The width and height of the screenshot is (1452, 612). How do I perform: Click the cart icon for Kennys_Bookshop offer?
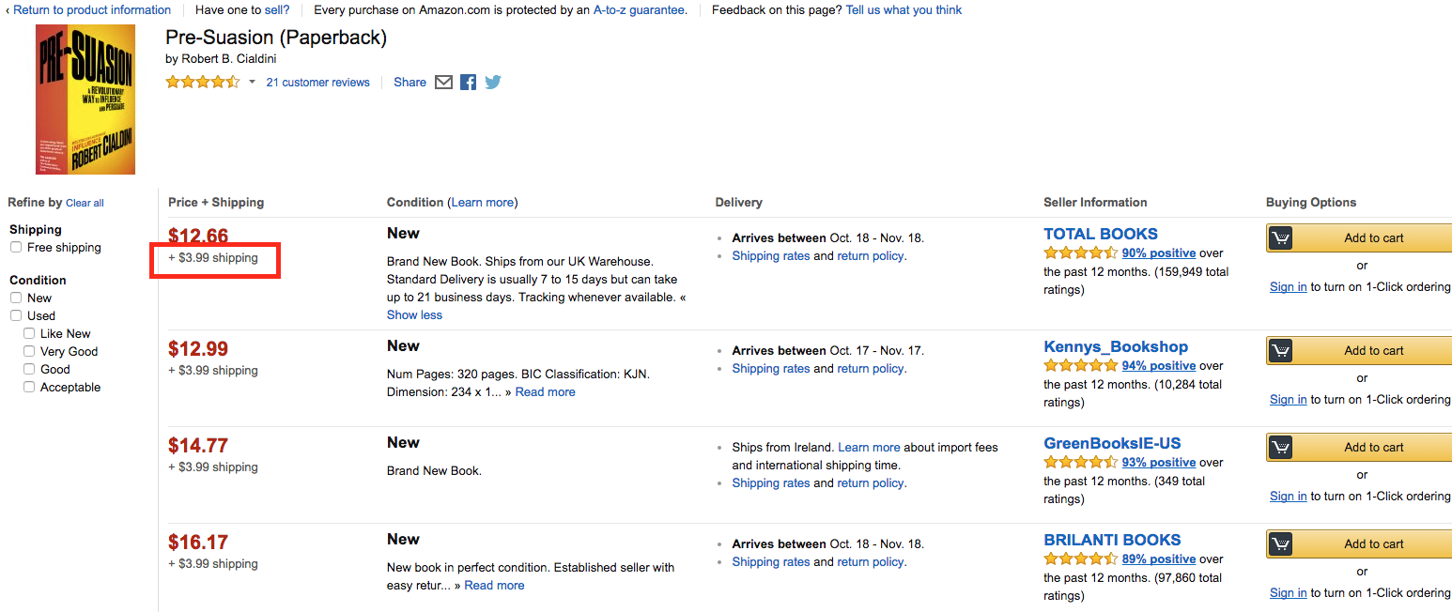pos(1281,351)
